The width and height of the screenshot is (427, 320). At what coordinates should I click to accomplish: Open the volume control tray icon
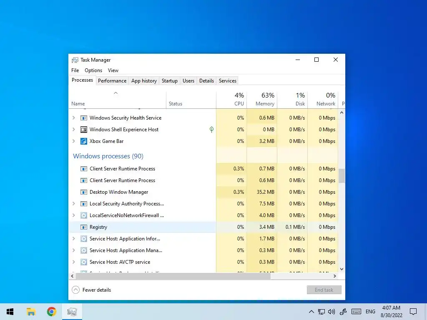point(332,312)
